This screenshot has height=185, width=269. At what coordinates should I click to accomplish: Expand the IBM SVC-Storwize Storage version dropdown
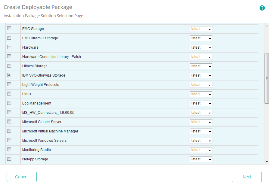[x=201, y=75]
